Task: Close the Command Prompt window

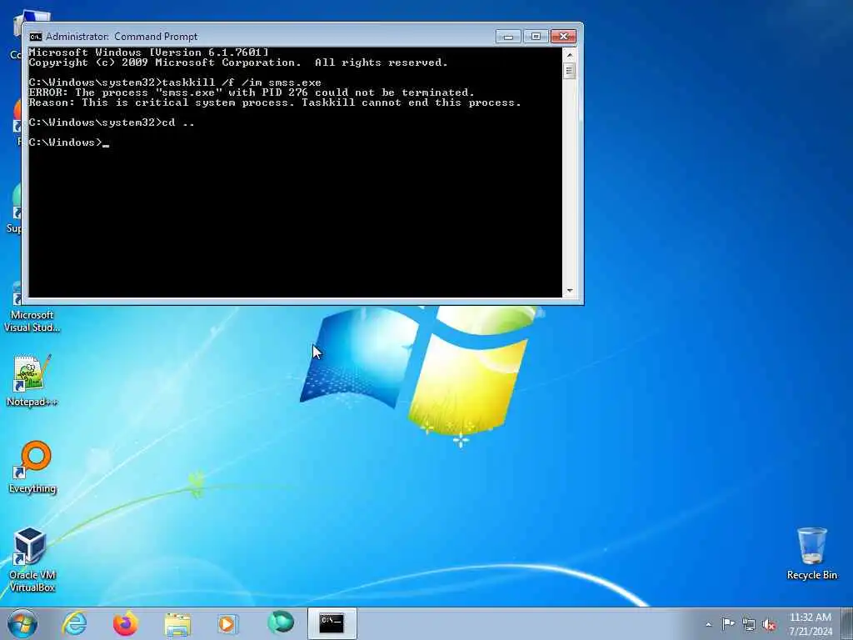Action: click(564, 37)
